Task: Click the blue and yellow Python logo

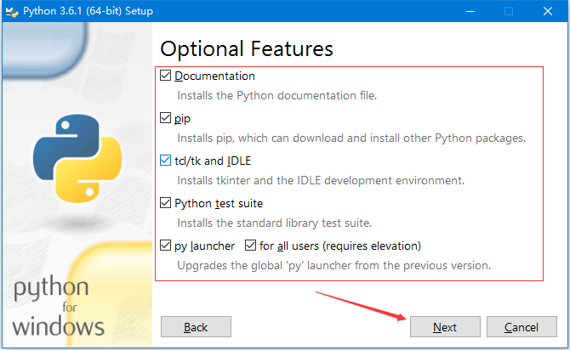Action: tap(70, 159)
